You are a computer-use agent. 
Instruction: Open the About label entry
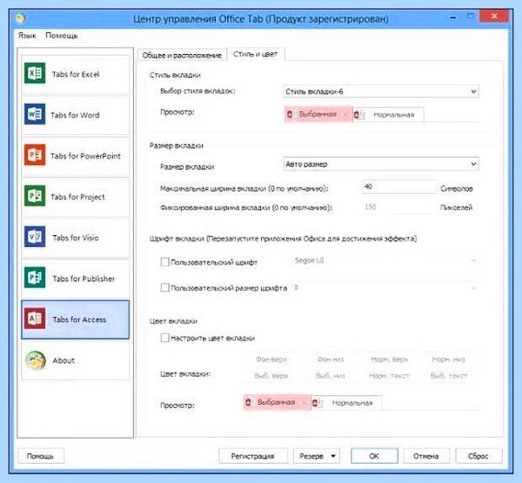click(x=64, y=360)
